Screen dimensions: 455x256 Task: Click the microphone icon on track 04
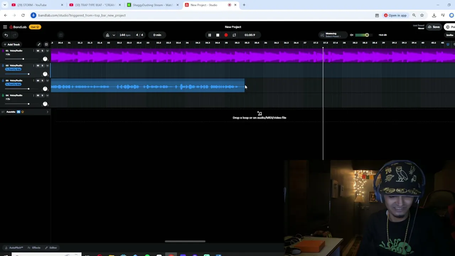(2, 96)
